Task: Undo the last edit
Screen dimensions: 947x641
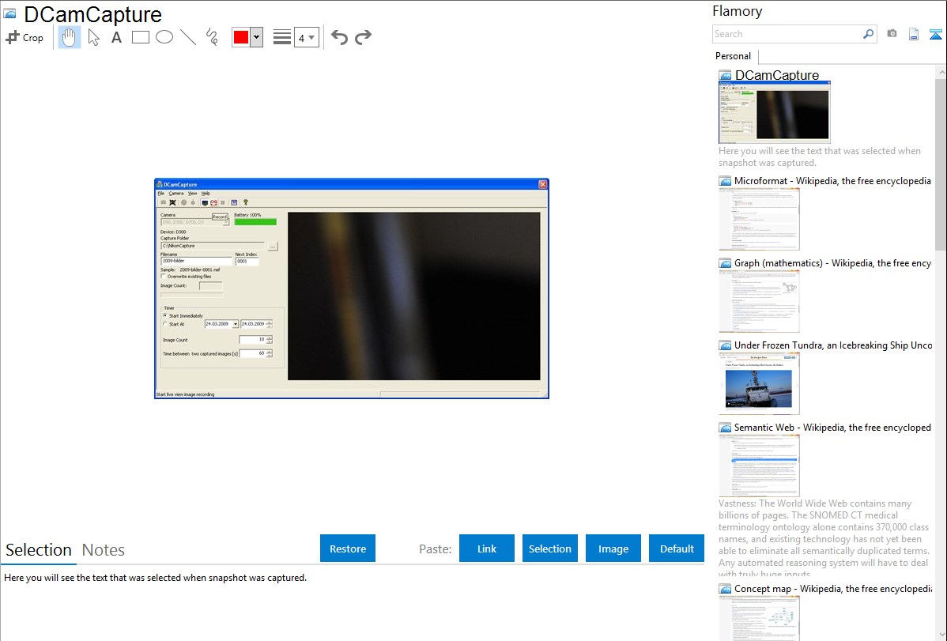Action: point(339,37)
